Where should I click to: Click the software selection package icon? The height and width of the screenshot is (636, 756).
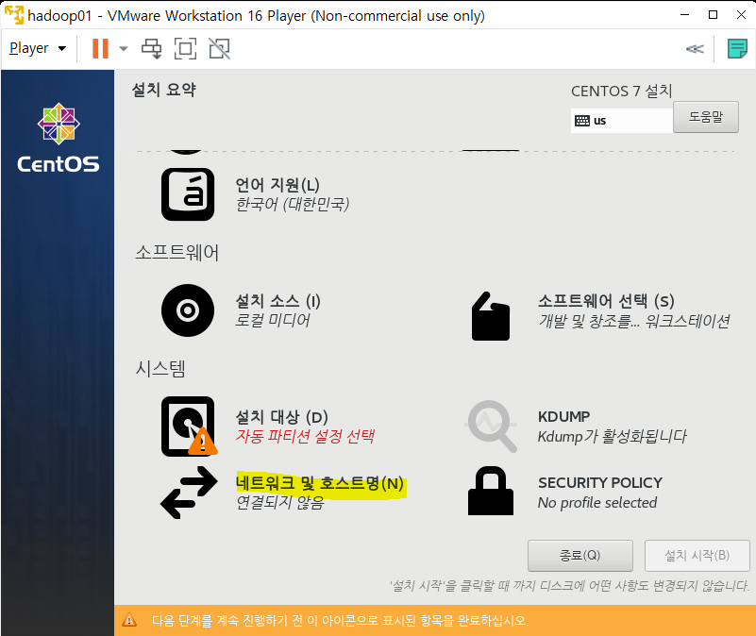pyautogui.click(x=491, y=316)
